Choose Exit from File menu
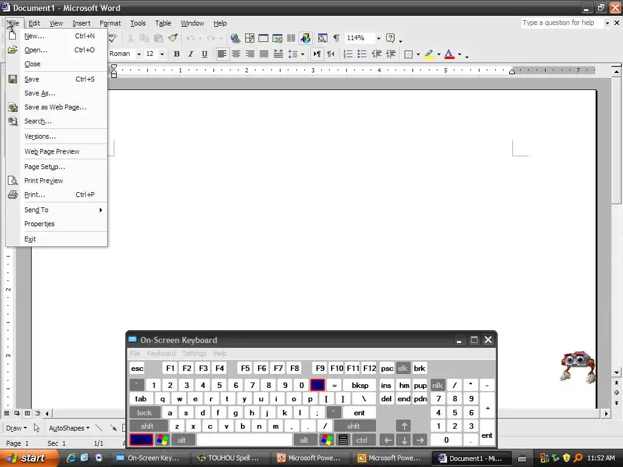The image size is (623, 467). (57, 239)
